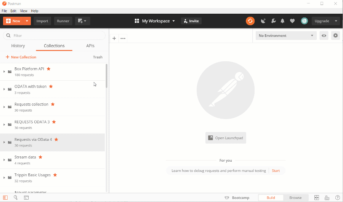Click the Box Platform API folder icon
Screen dimensions: 343x202
[x=10, y=72]
